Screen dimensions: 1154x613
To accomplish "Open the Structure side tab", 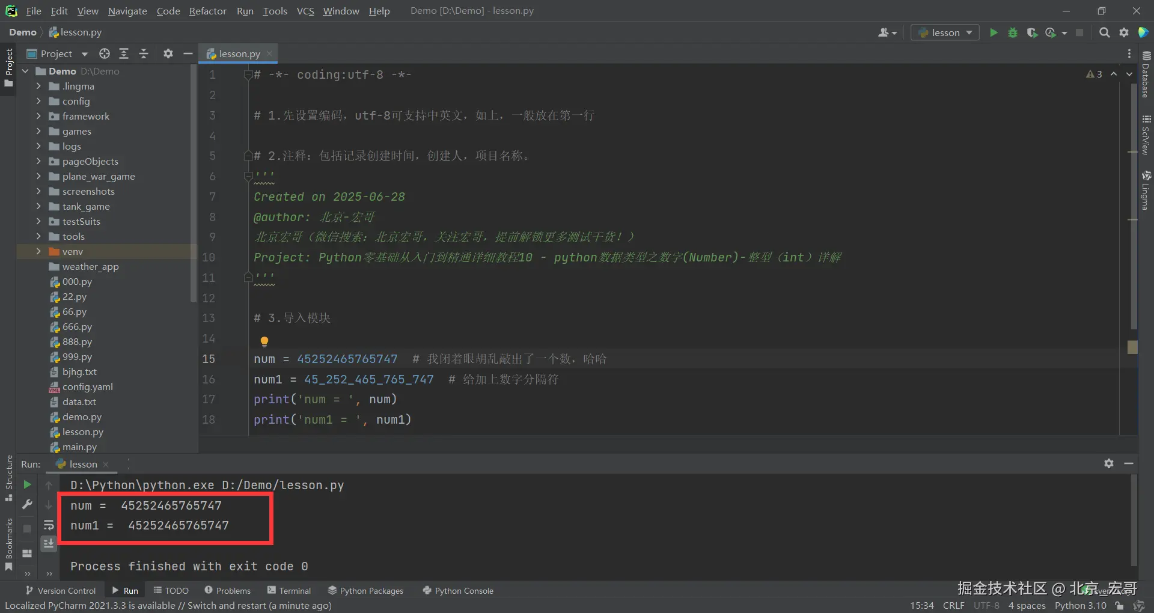I will [8, 478].
